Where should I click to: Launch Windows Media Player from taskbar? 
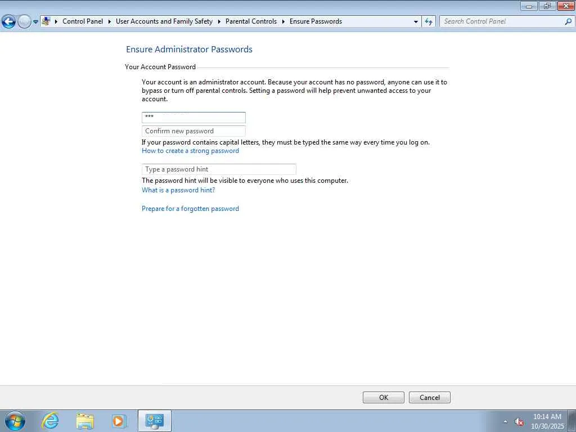(x=119, y=421)
